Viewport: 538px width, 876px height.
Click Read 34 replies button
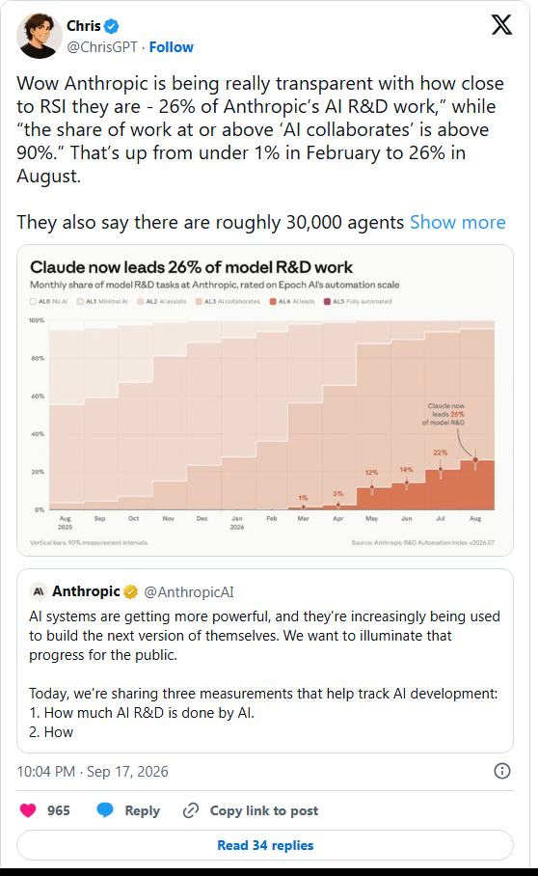click(265, 845)
